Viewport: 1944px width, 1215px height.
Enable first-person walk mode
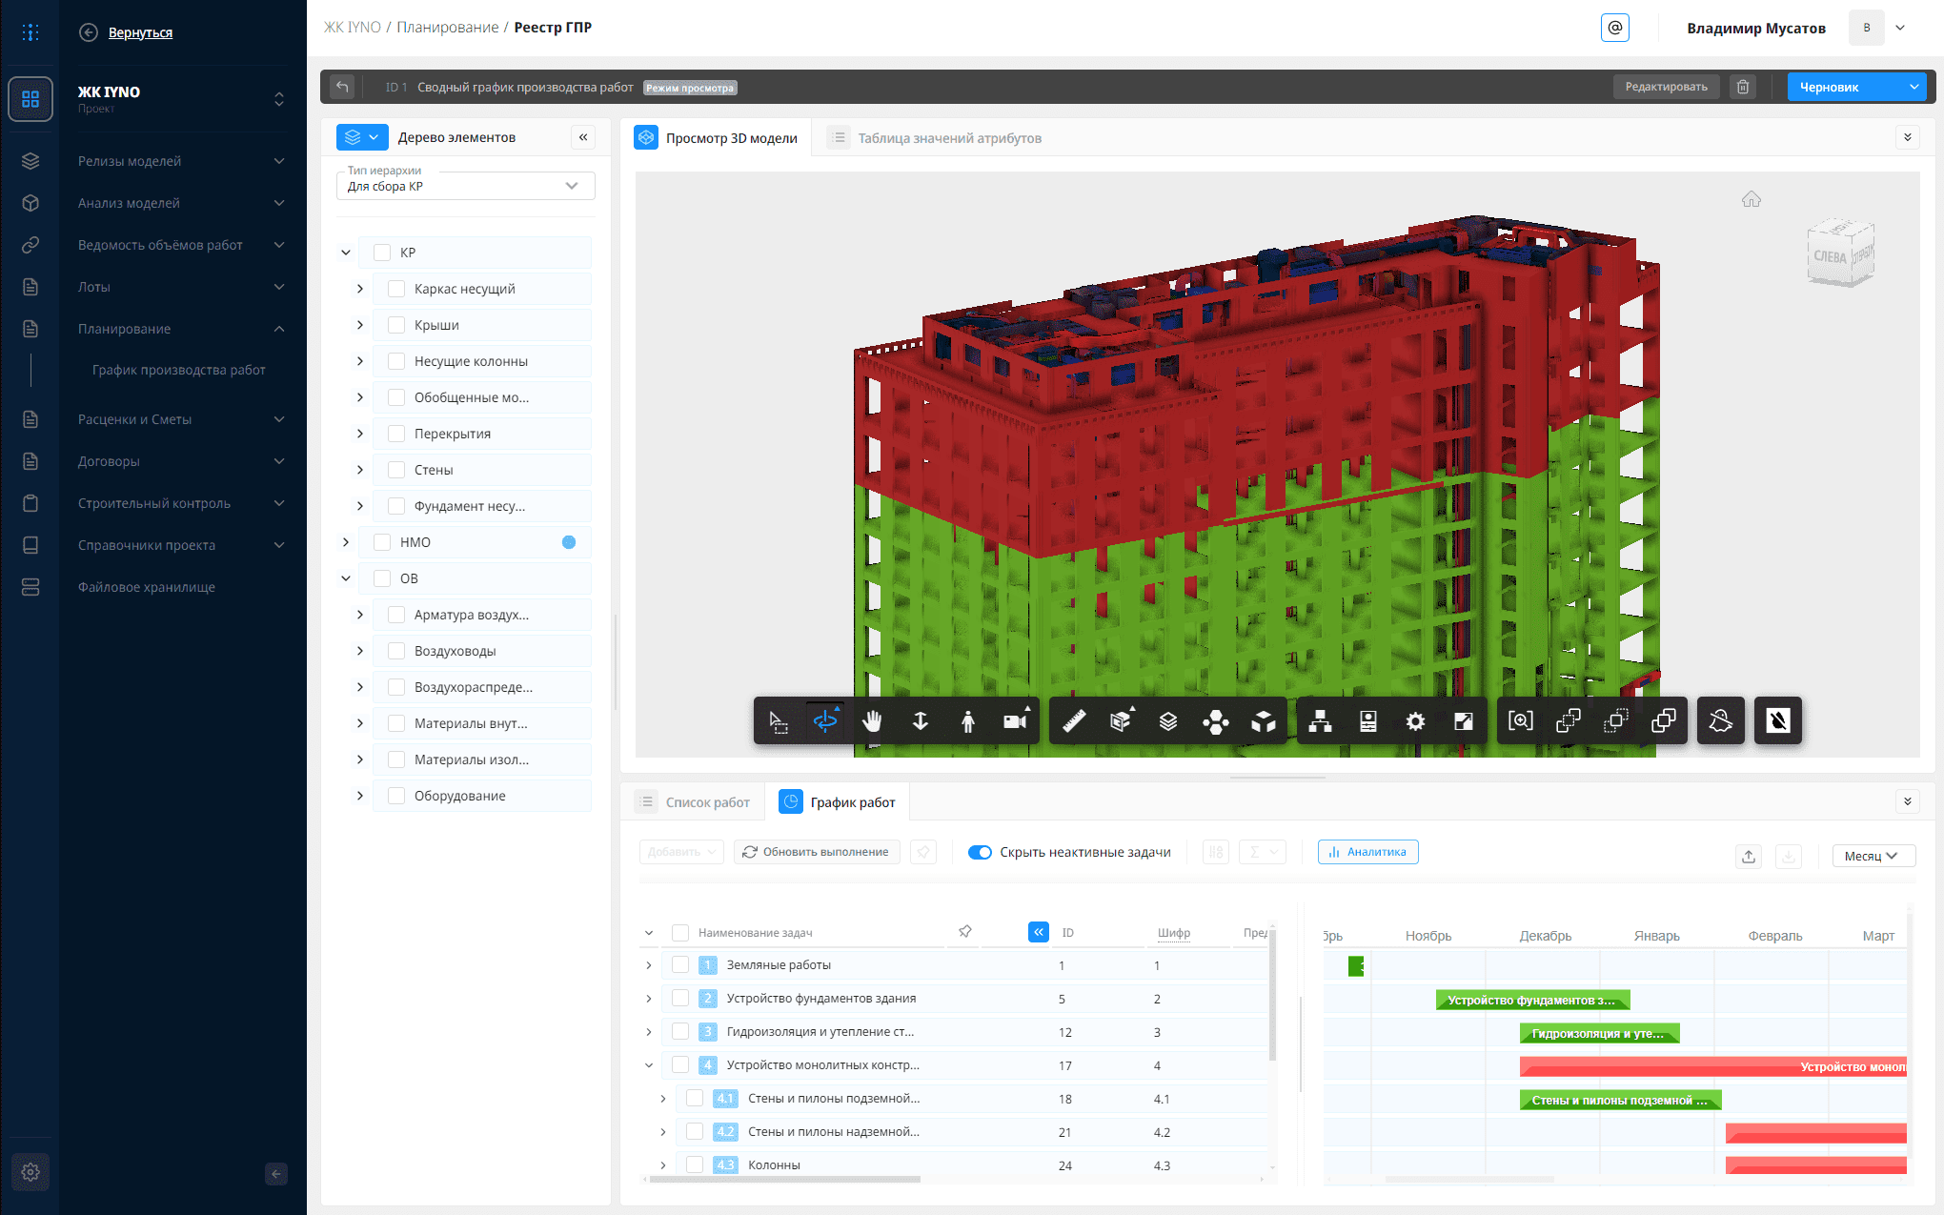click(968, 721)
